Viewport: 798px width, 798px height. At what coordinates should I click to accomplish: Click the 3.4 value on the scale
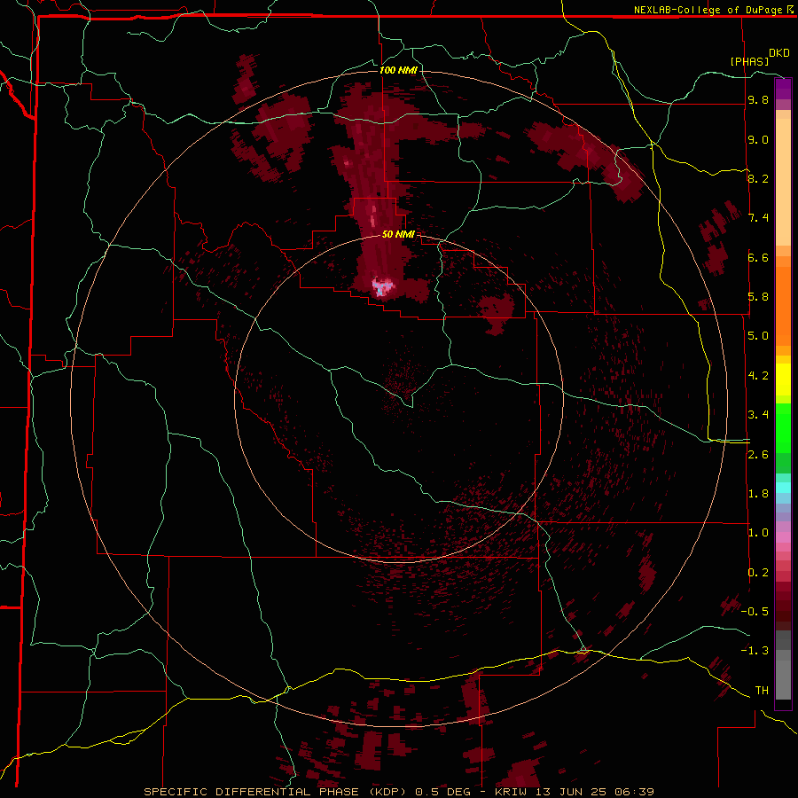pos(758,415)
